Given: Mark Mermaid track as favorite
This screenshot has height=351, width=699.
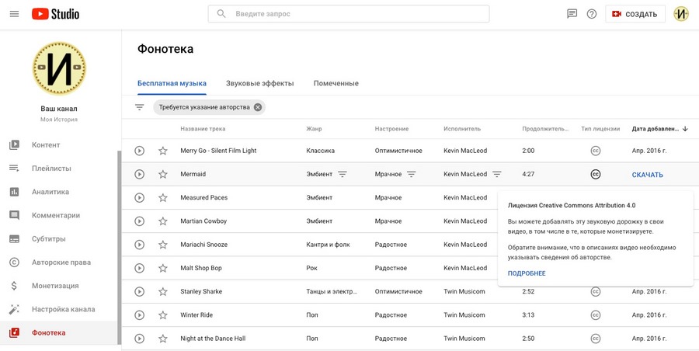Looking at the screenshot, I should pyautogui.click(x=163, y=175).
